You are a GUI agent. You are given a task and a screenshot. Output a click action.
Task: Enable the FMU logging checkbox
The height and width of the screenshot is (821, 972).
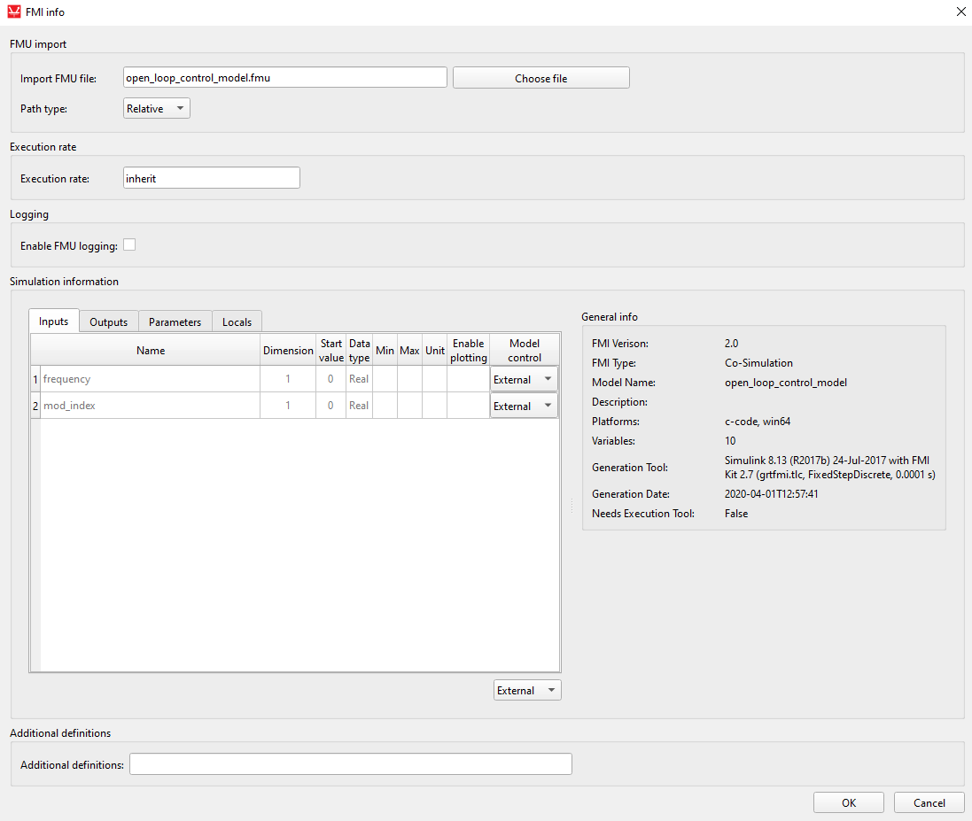coord(129,245)
